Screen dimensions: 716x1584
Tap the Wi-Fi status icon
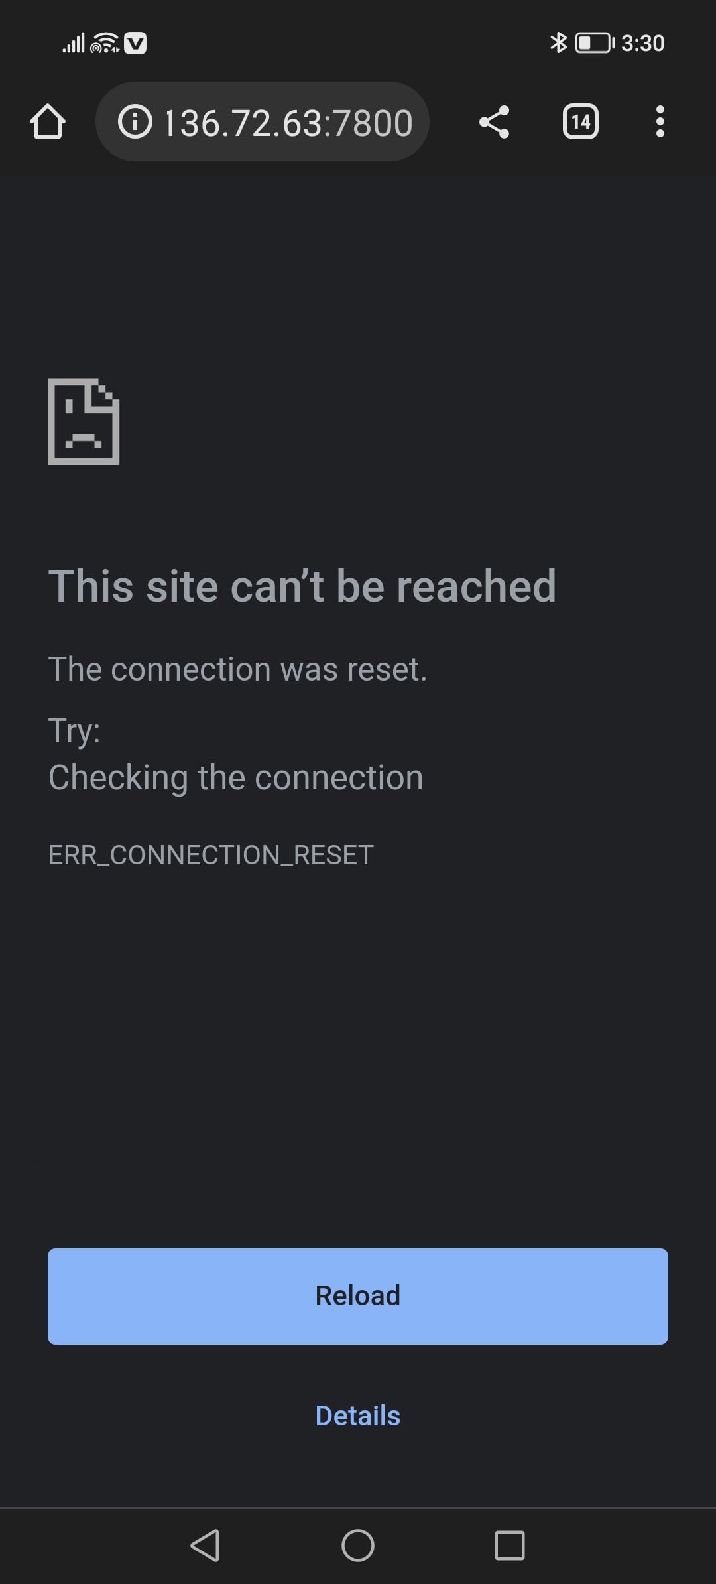105,43
